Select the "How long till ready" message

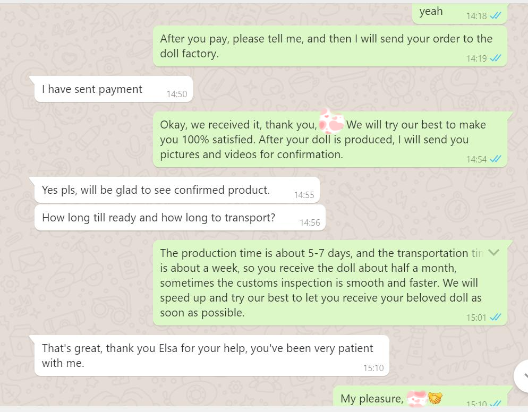158,218
